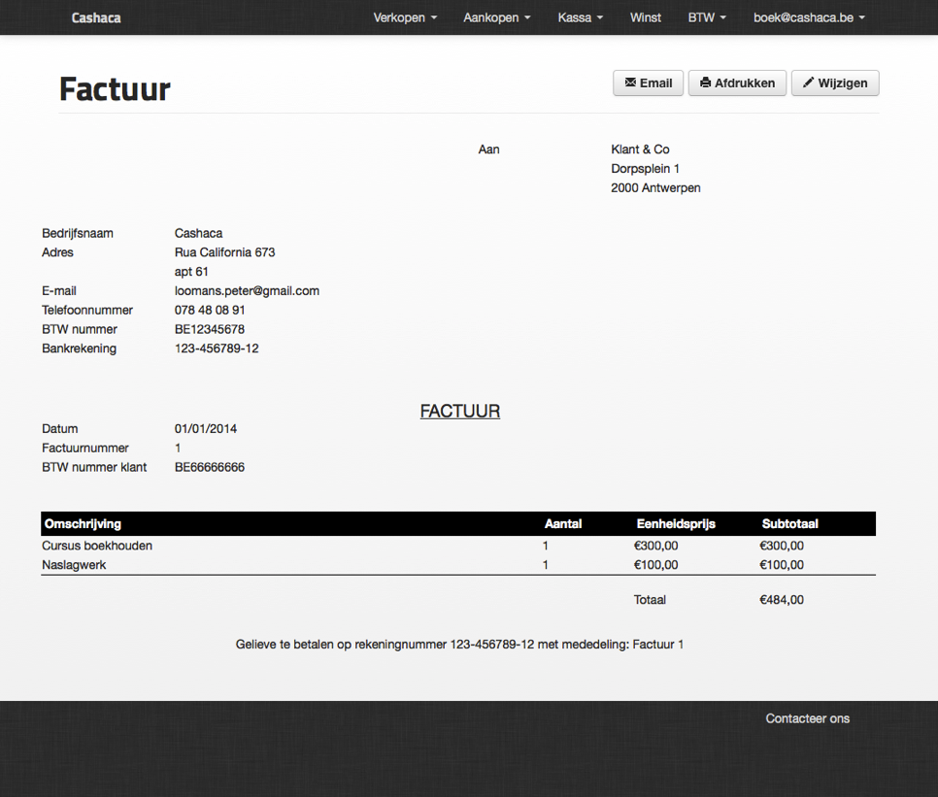Click the Totaal label
938x797 pixels.
click(650, 600)
